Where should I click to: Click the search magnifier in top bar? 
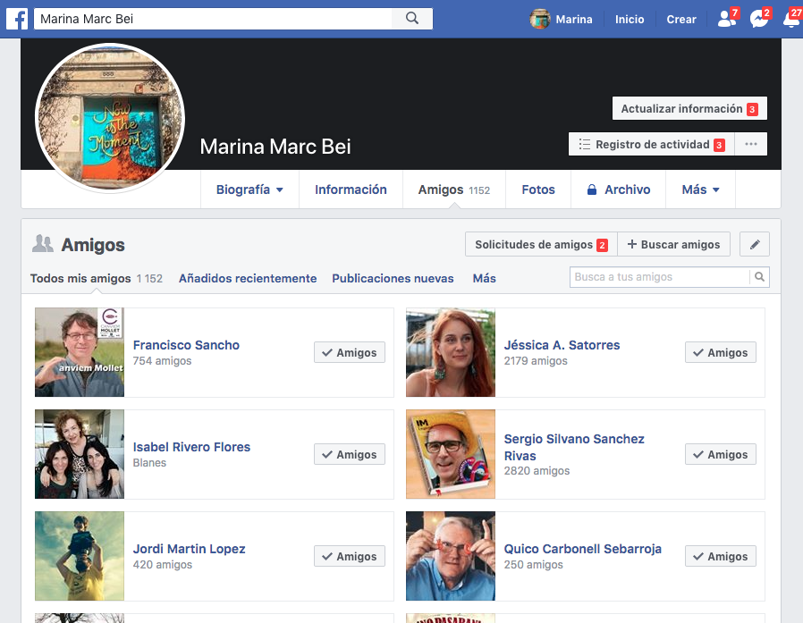coord(412,19)
